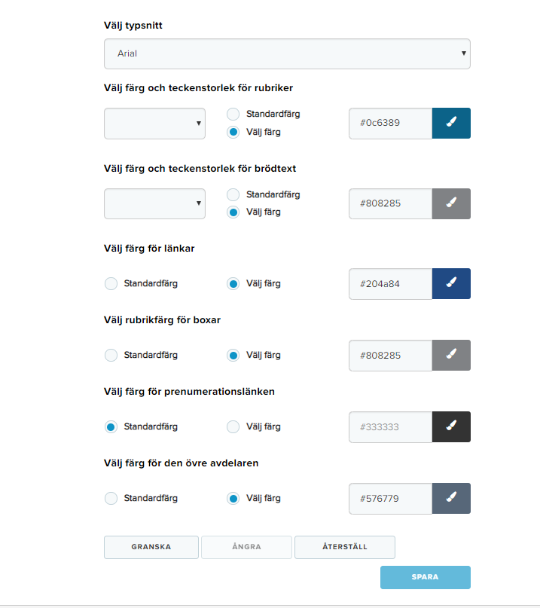Click brush icon beside #333333 subscription color
This screenshot has height=608, width=540.
[x=451, y=427]
